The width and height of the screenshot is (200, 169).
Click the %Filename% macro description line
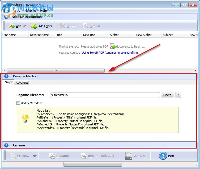coord(80,114)
